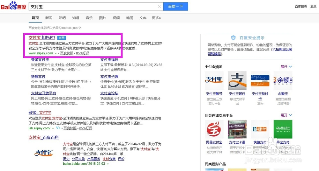The width and height of the screenshot is (319, 171).
Task: Click the 网易支付宝 red logo image
Action: point(214,129)
